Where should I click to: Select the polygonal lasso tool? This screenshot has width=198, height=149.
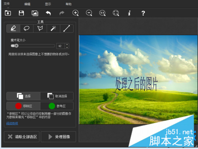click(x=40, y=29)
